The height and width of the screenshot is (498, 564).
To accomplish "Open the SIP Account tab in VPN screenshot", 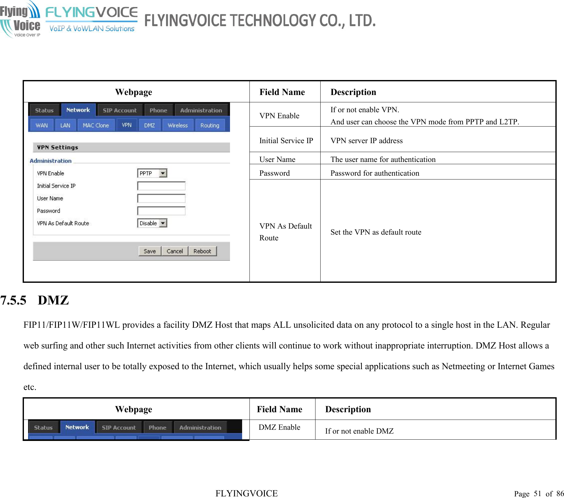I will pyautogui.click(x=120, y=110).
